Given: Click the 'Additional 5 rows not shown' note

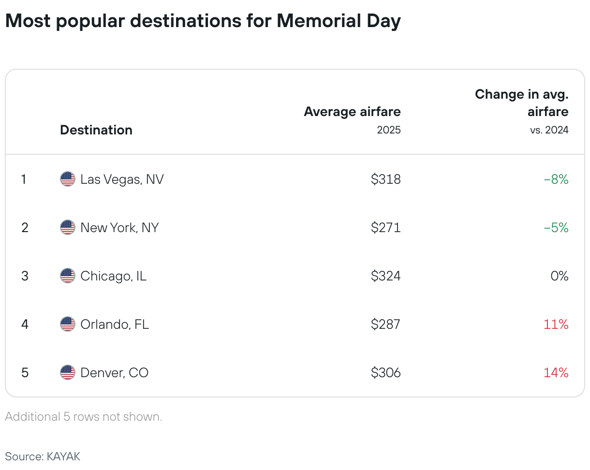Looking at the screenshot, I should [84, 417].
